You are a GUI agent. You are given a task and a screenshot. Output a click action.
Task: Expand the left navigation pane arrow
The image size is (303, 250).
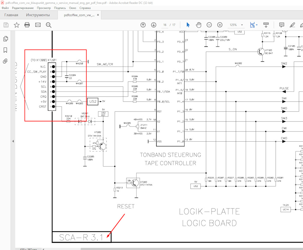coord(13,141)
